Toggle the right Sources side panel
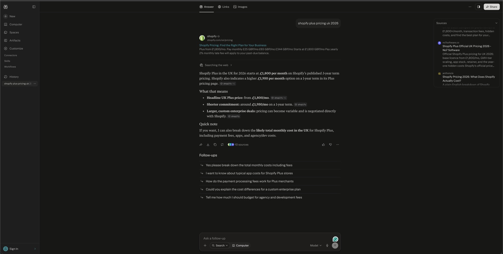 [x=478, y=7]
